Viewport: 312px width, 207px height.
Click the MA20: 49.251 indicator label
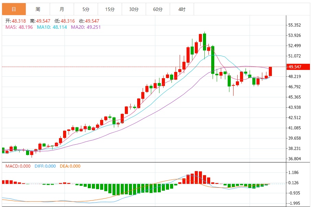86,27
